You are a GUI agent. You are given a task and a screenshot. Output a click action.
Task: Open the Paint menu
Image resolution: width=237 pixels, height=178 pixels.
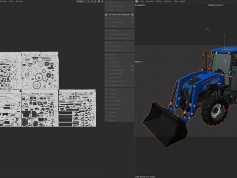(11, 1)
